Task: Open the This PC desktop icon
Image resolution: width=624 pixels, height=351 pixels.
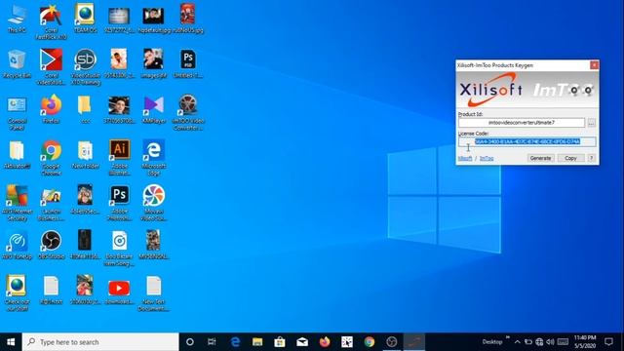Action: pos(17,19)
